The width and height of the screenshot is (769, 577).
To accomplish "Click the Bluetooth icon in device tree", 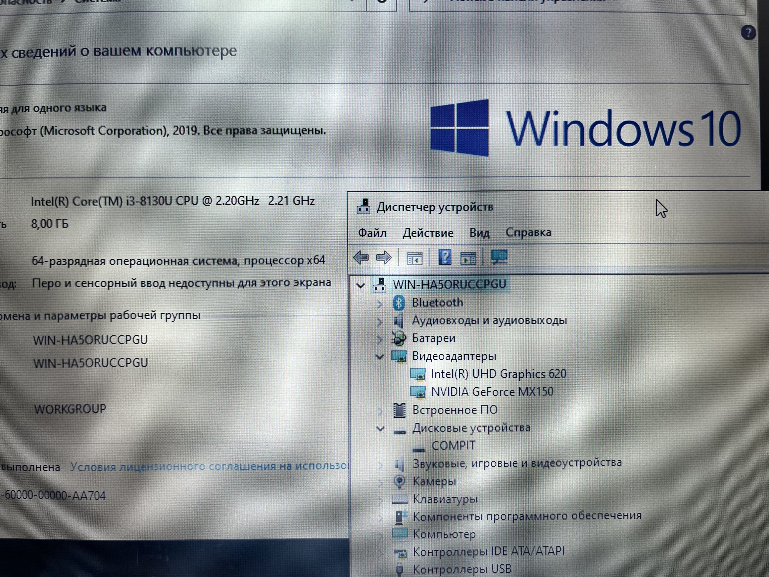I will (399, 303).
